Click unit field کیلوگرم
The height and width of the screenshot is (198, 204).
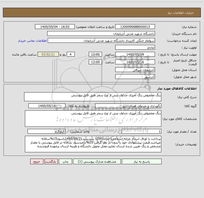(46, 131)
